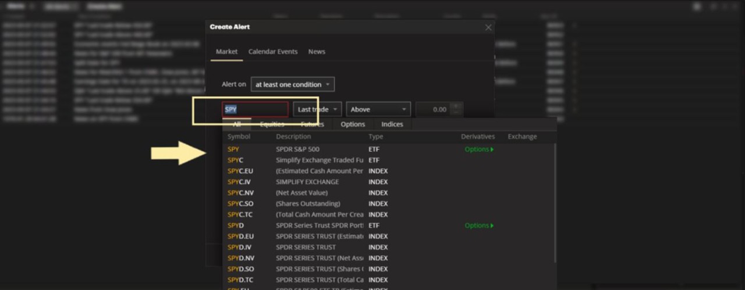Select the Equities filter tab
The image size is (745, 290).
point(272,124)
